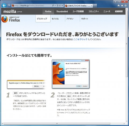Screen dimensions: 129x126
Task: Open the Thunderbird nav menu item
Action: point(62,12)
